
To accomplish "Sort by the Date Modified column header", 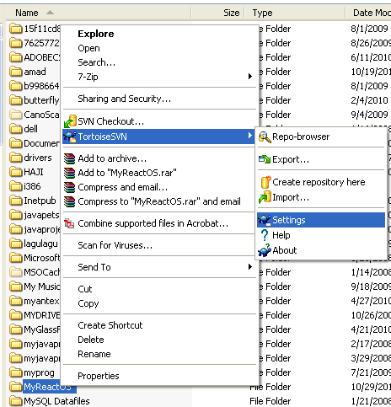I will (x=368, y=13).
